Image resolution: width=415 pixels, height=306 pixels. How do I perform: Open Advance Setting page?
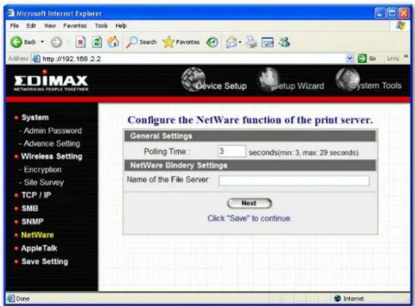(52, 143)
